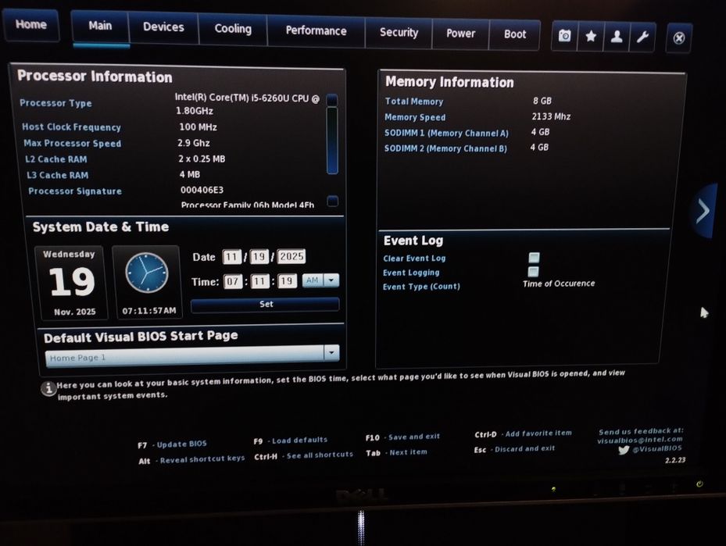Screen dimensions: 726x546
Task: Click the Processor Type label
Action: pos(55,103)
